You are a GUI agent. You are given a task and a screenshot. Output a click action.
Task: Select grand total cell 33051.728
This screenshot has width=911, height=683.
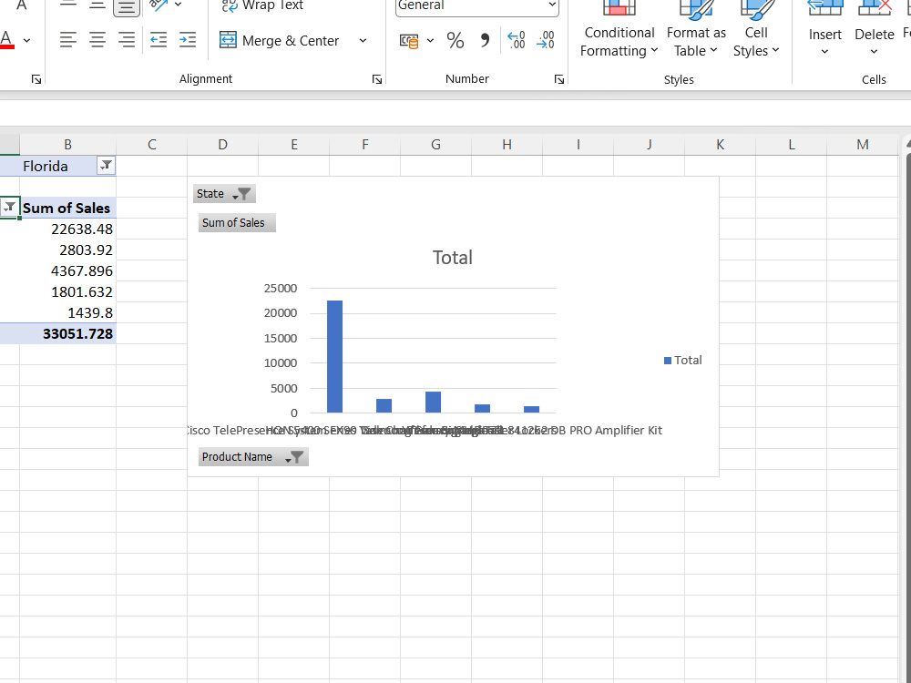pos(68,333)
